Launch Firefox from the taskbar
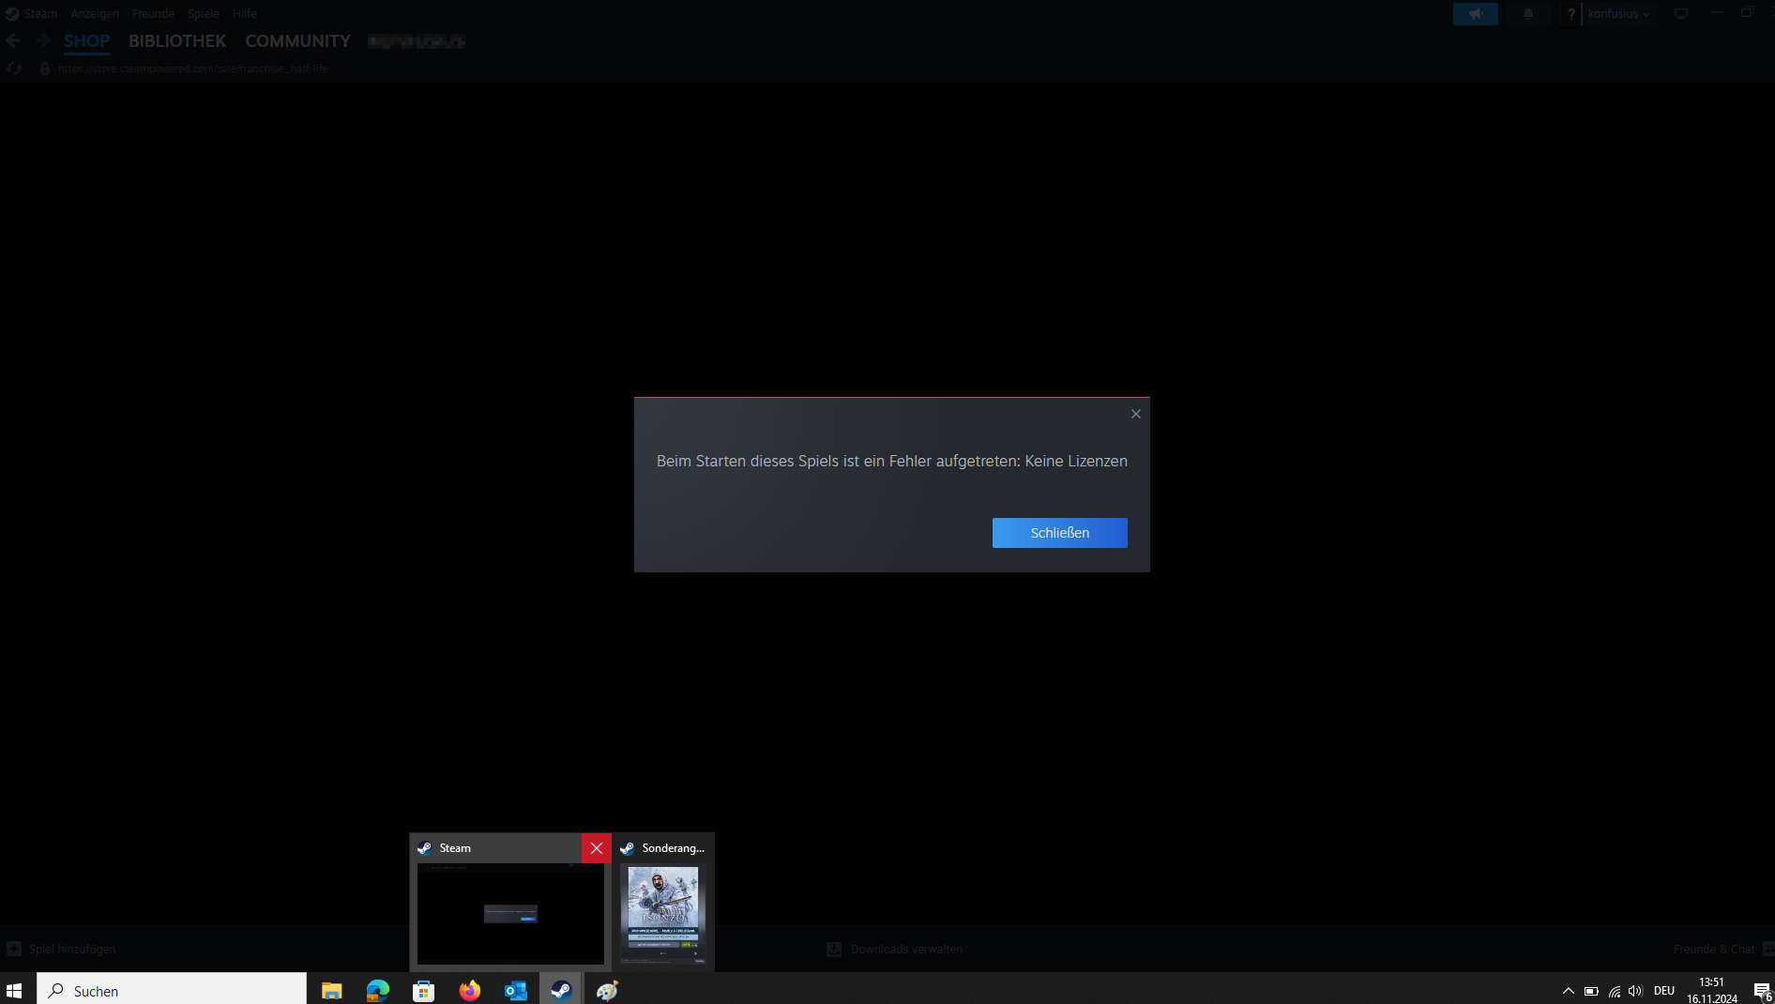 [x=470, y=991]
